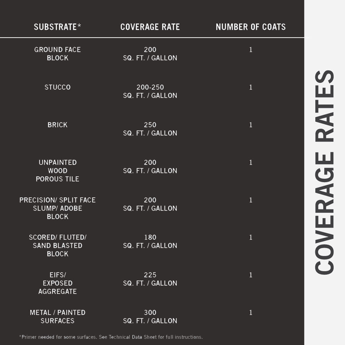The image size is (345, 345).
Task: Click the coat count for METAL / PAINTED SURFACES
Action: [x=251, y=313]
